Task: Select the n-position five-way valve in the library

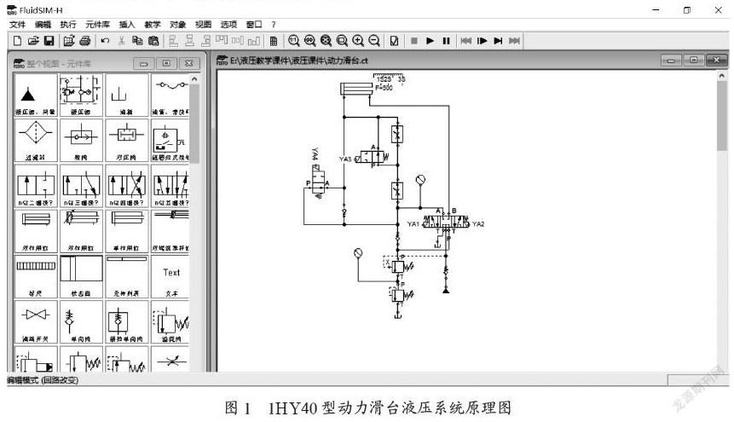Action: pos(170,186)
